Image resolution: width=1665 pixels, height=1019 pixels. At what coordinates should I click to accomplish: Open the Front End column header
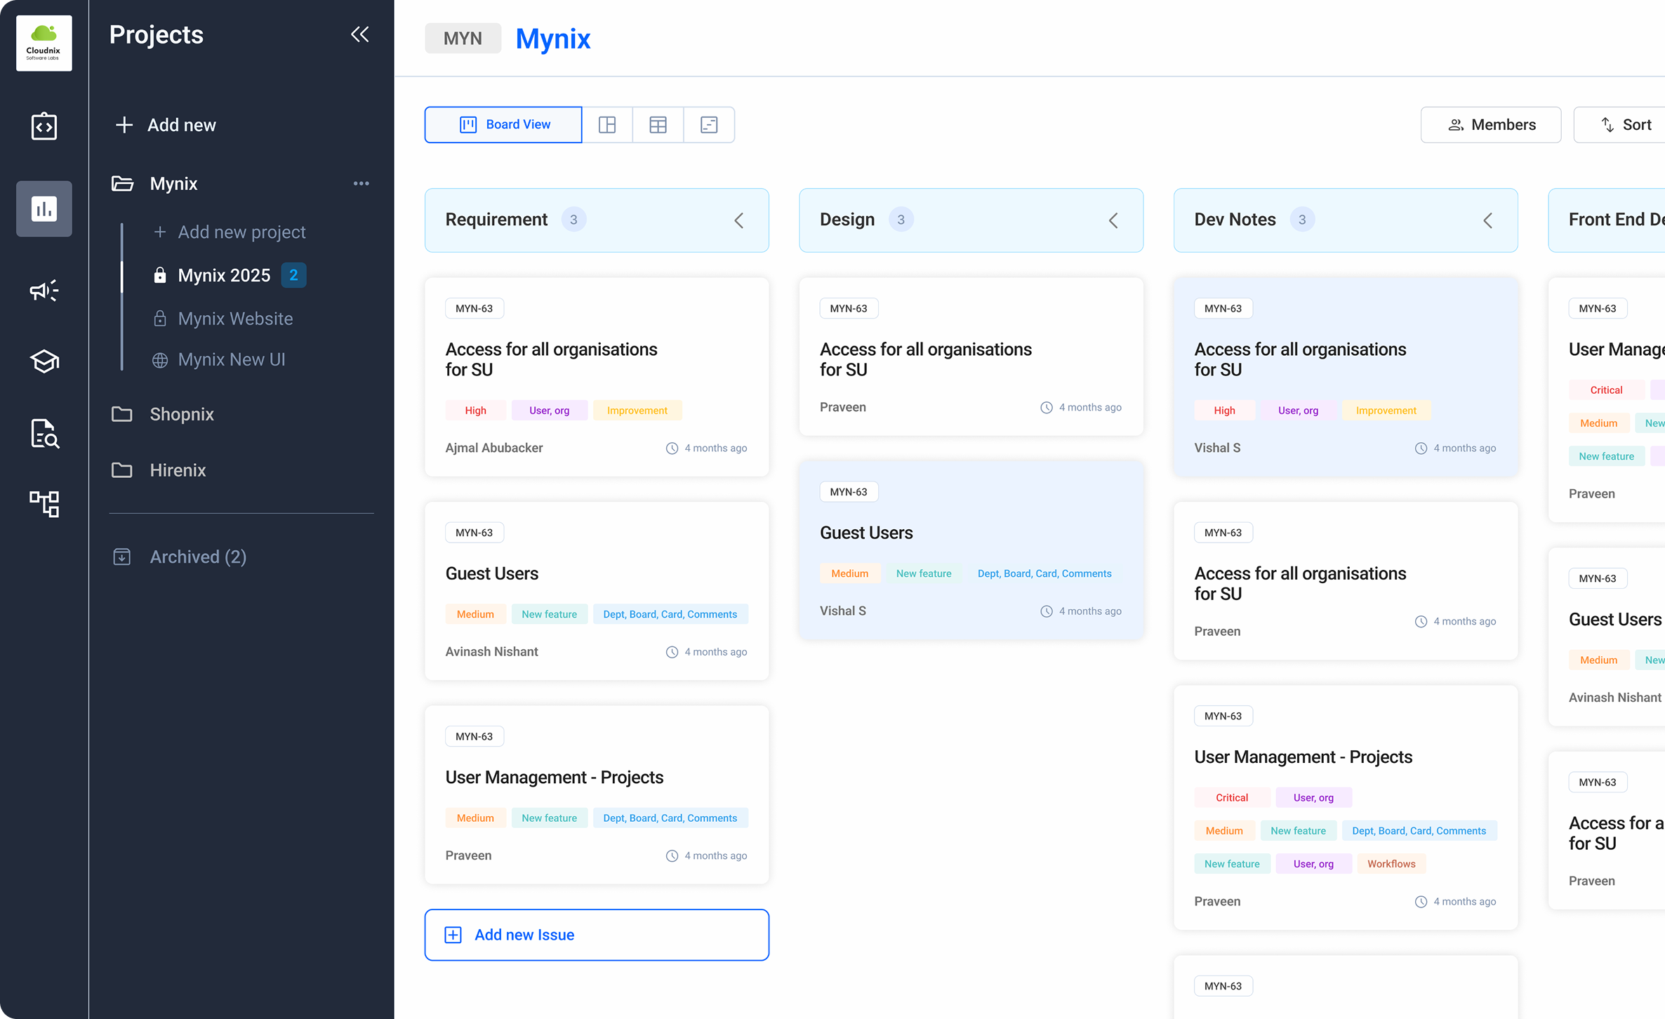pyautogui.click(x=1607, y=220)
